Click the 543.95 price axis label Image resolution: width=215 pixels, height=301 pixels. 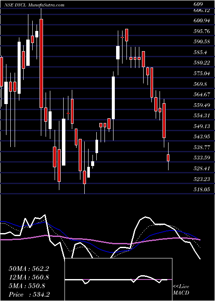click(202, 137)
